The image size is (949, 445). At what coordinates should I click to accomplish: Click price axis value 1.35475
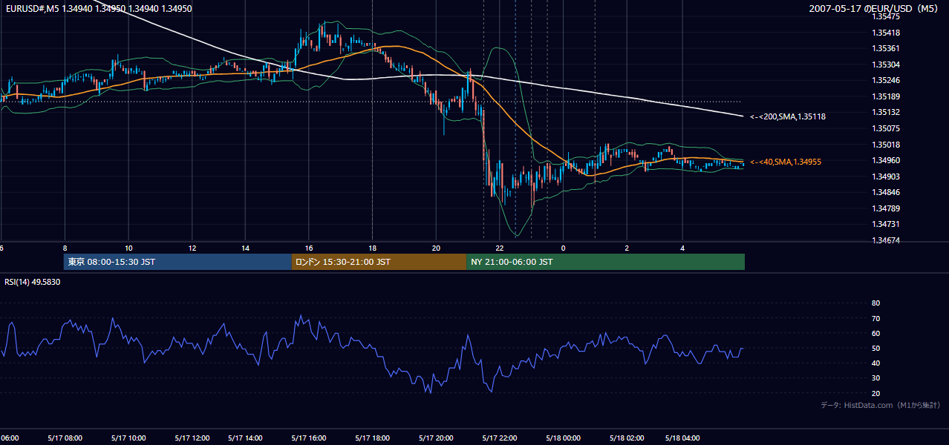coord(885,16)
